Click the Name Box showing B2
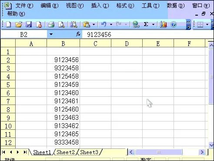 [24, 34]
